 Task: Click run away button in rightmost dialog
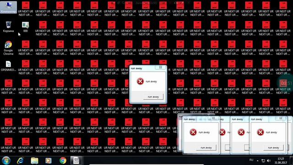(273, 148)
